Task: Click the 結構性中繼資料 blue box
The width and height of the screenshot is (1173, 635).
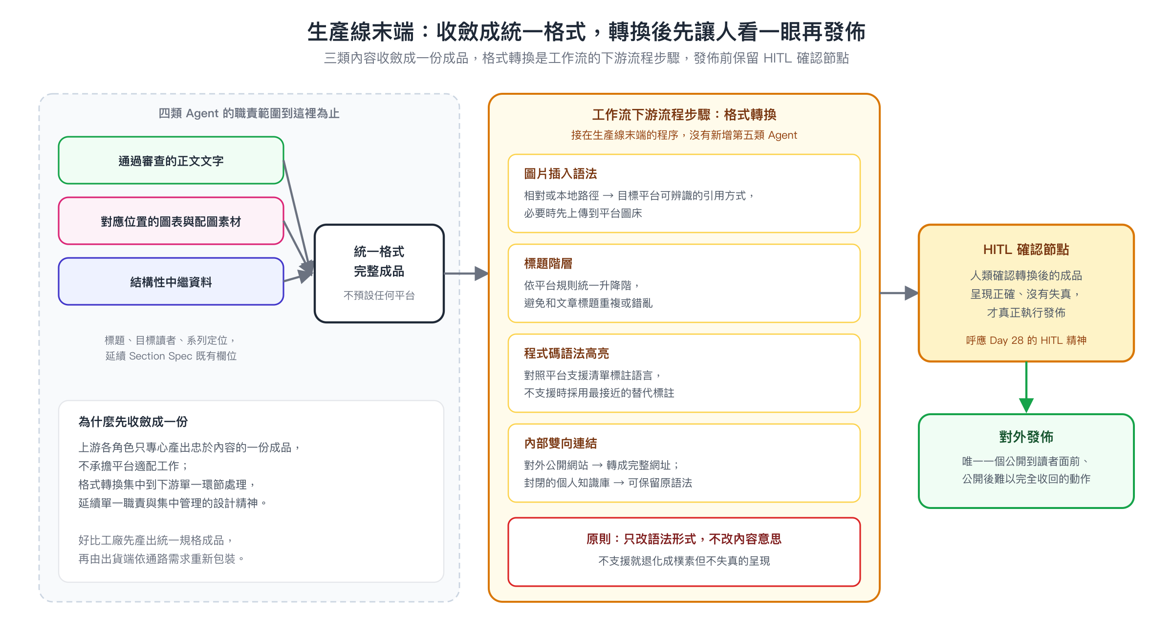Action: tap(171, 281)
